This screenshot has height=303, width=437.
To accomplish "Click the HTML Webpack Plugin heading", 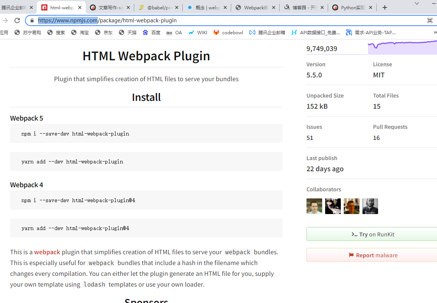I will click(146, 56).
